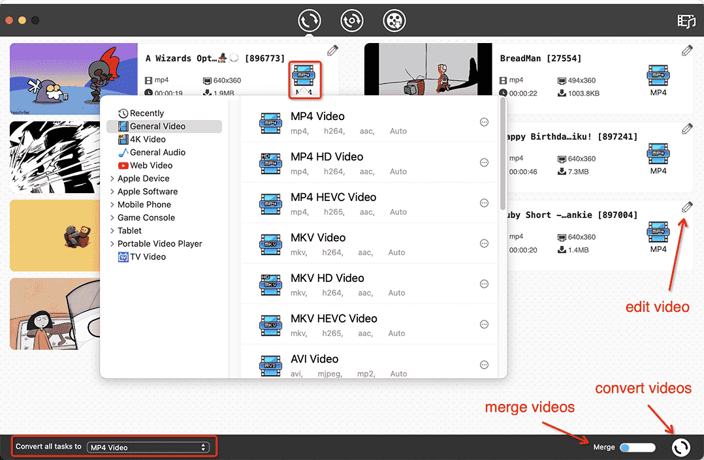Open settings for MKV HEVC Video preset
The height and width of the screenshot is (460, 704).
[484, 324]
